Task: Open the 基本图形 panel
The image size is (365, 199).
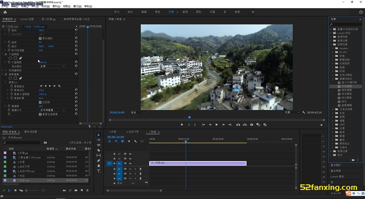Action: tap(336, 165)
